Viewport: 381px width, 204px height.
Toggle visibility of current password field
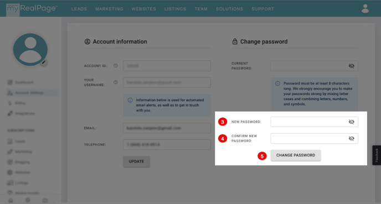(351, 66)
